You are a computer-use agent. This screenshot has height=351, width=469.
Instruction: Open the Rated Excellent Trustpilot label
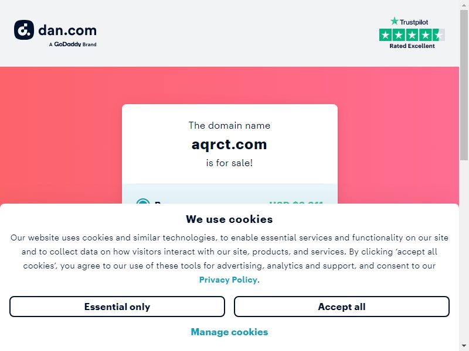click(412, 46)
